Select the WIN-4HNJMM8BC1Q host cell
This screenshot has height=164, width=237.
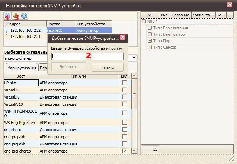tap(21, 113)
